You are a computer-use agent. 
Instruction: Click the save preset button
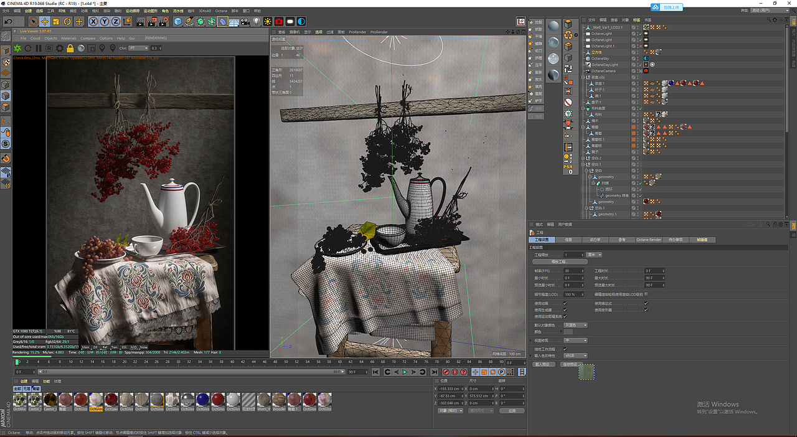click(570, 364)
